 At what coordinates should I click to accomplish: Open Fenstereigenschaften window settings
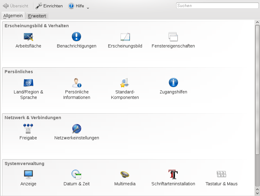(x=173, y=37)
